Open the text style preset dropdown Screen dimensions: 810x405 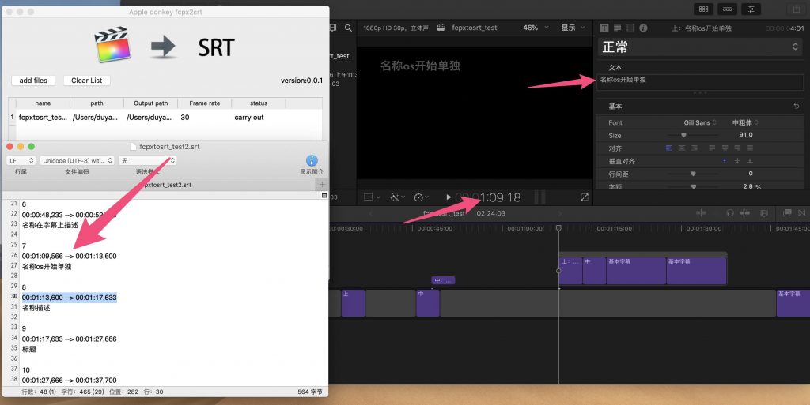tap(700, 47)
